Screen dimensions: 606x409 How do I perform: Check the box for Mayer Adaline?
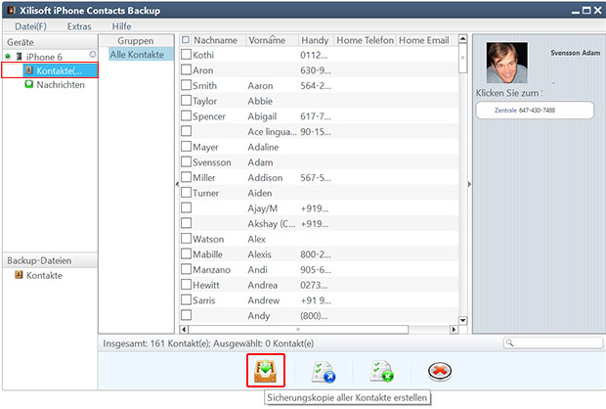pos(187,146)
